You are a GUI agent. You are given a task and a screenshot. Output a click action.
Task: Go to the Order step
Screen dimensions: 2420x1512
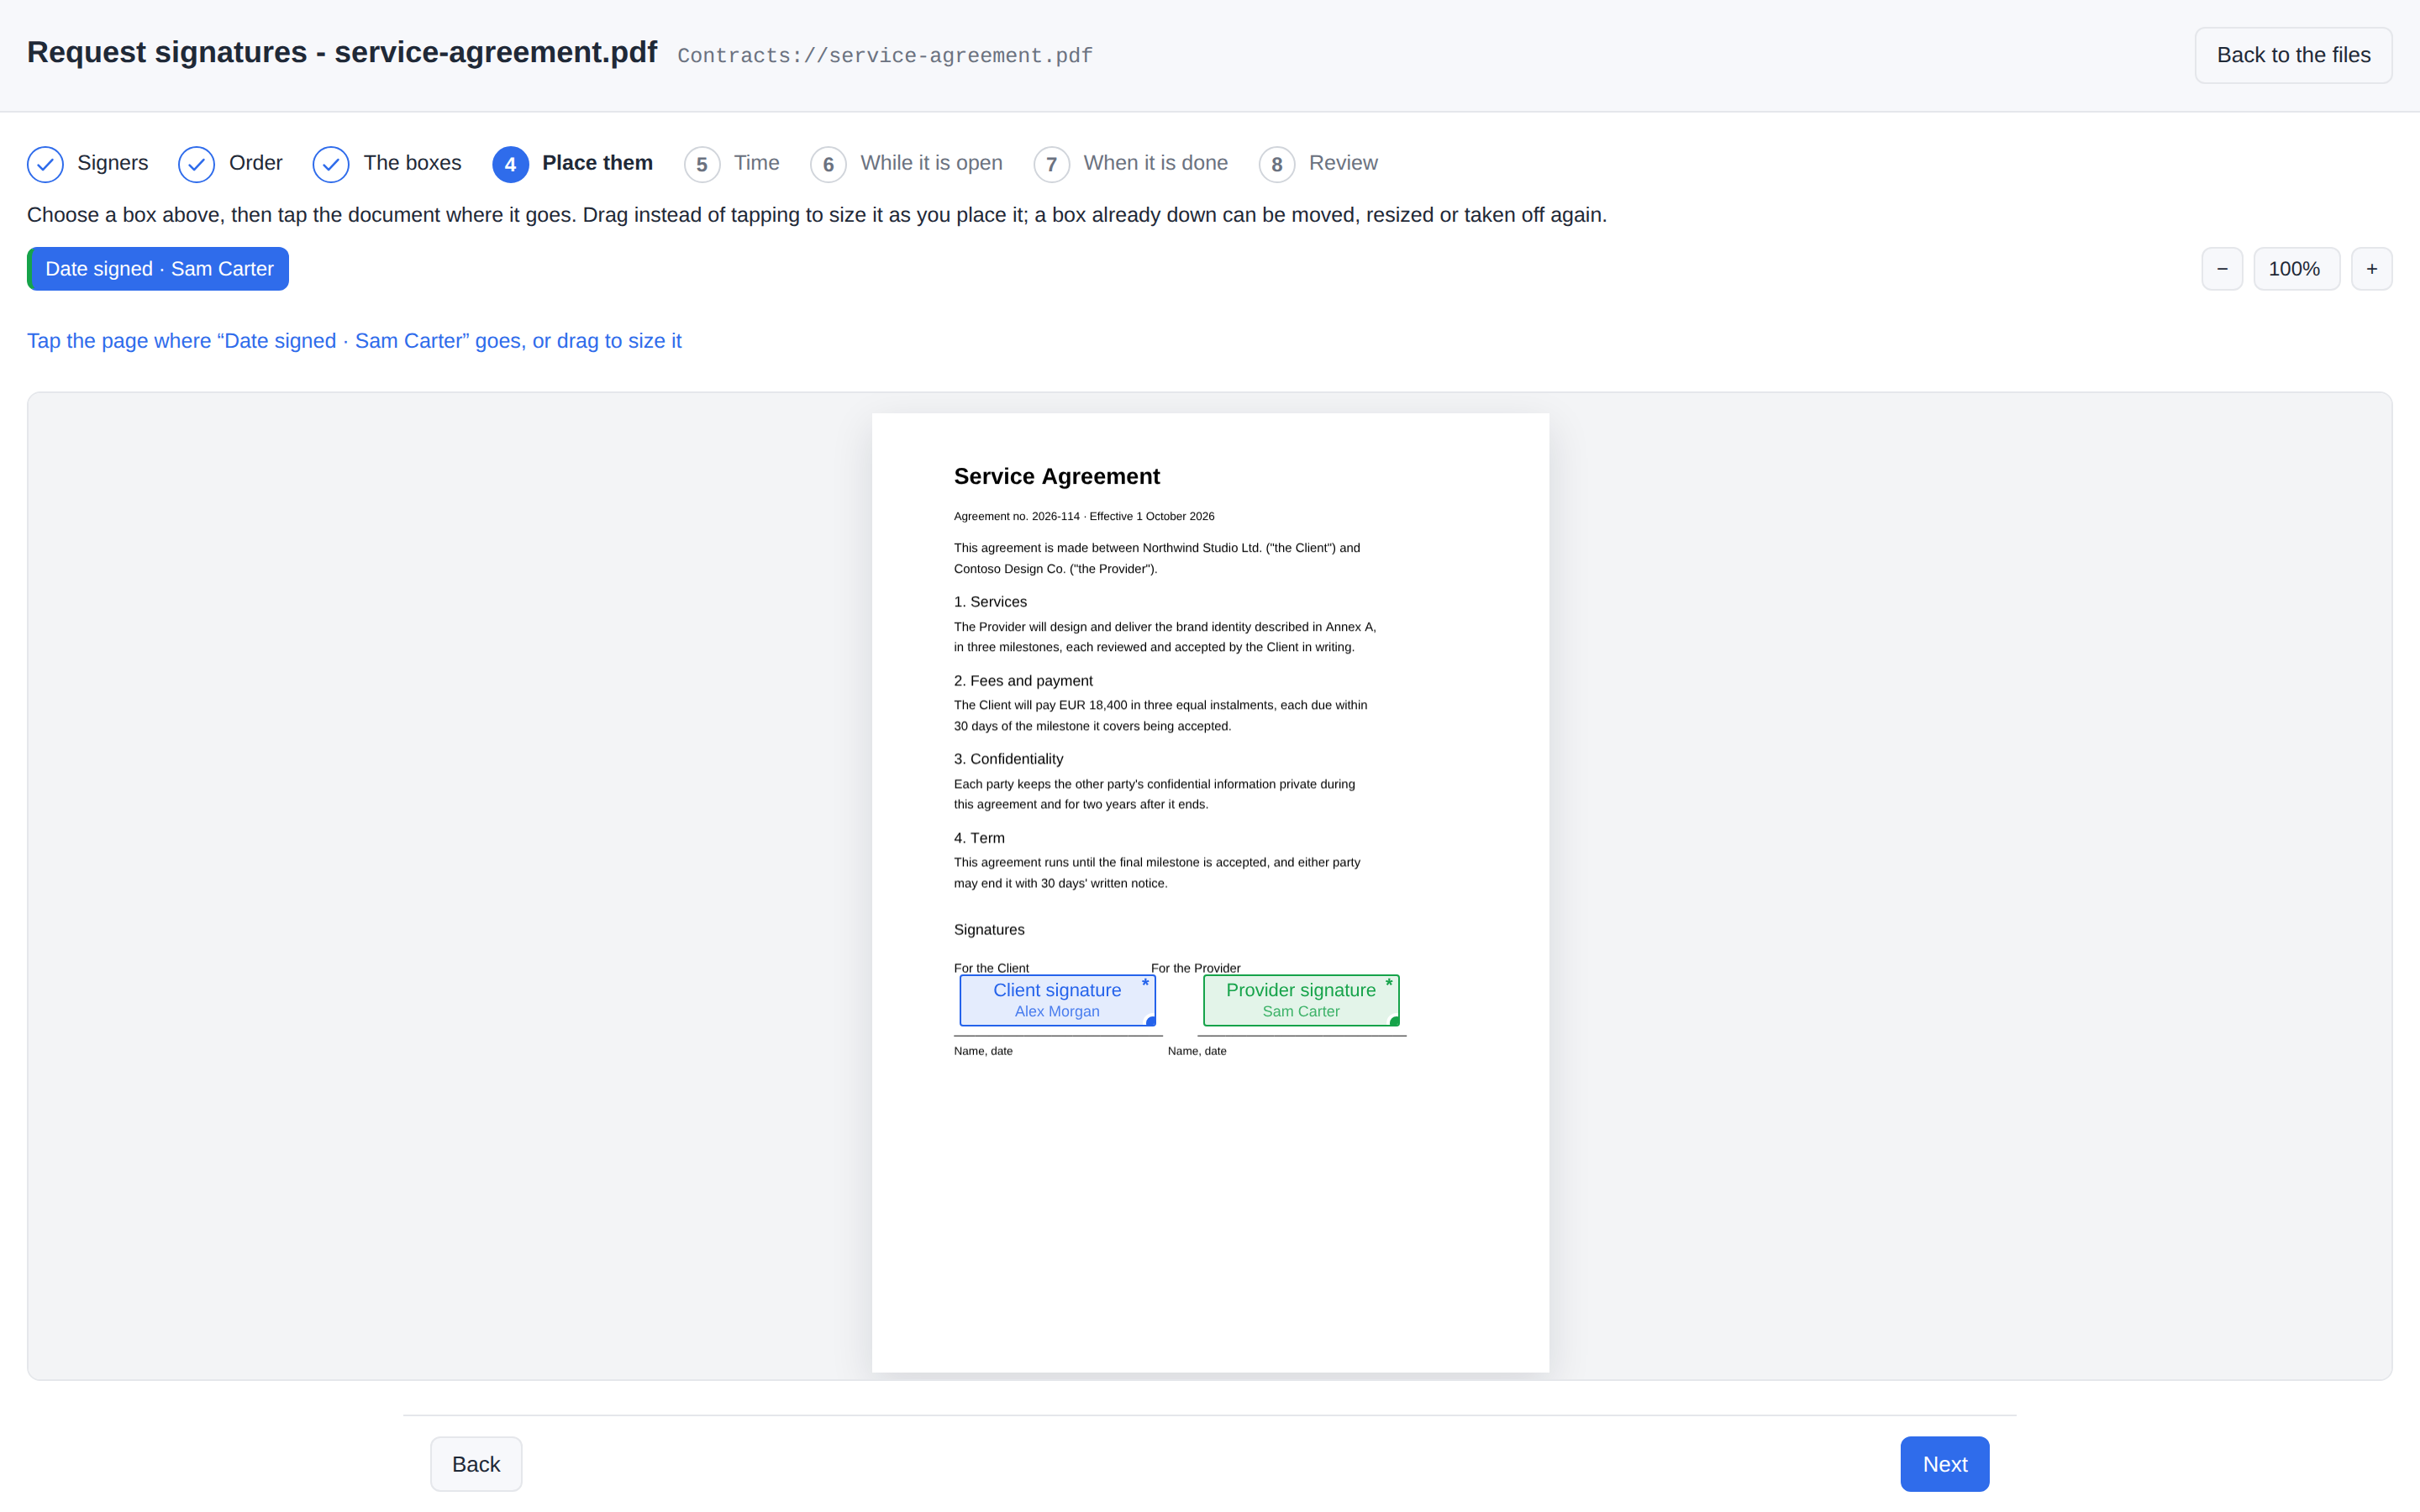click(230, 164)
